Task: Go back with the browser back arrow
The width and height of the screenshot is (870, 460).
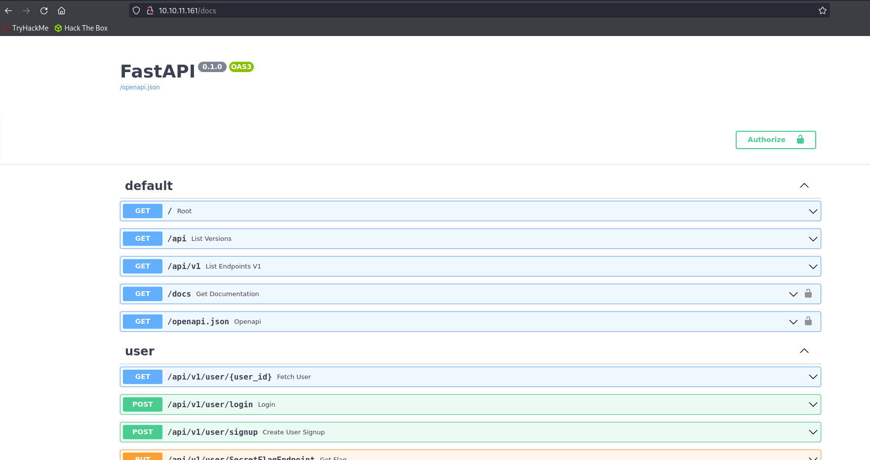Action: pos(8,10)
